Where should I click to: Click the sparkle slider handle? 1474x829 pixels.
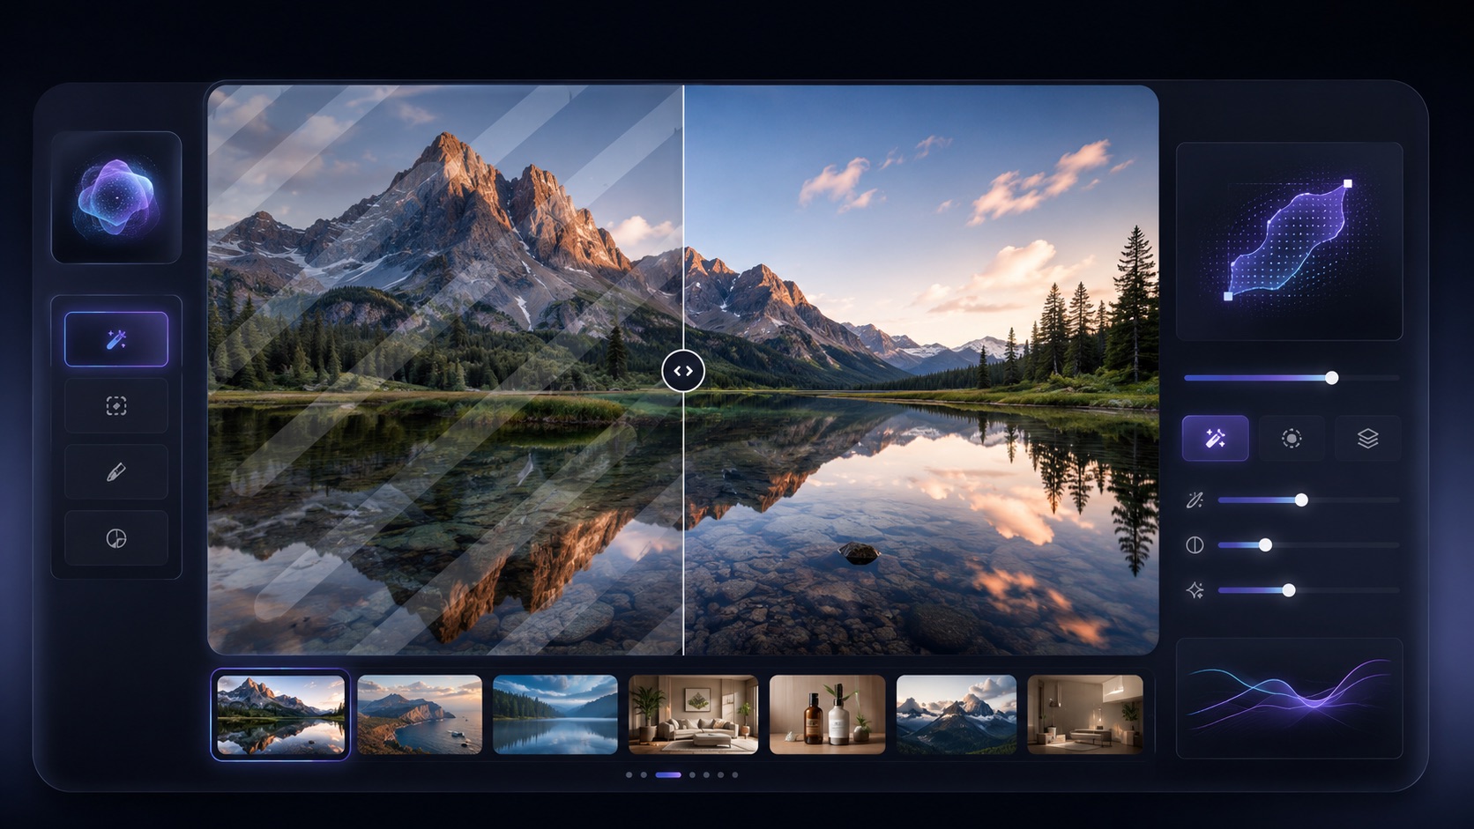pyautogui.click(x=1289, y=590)
